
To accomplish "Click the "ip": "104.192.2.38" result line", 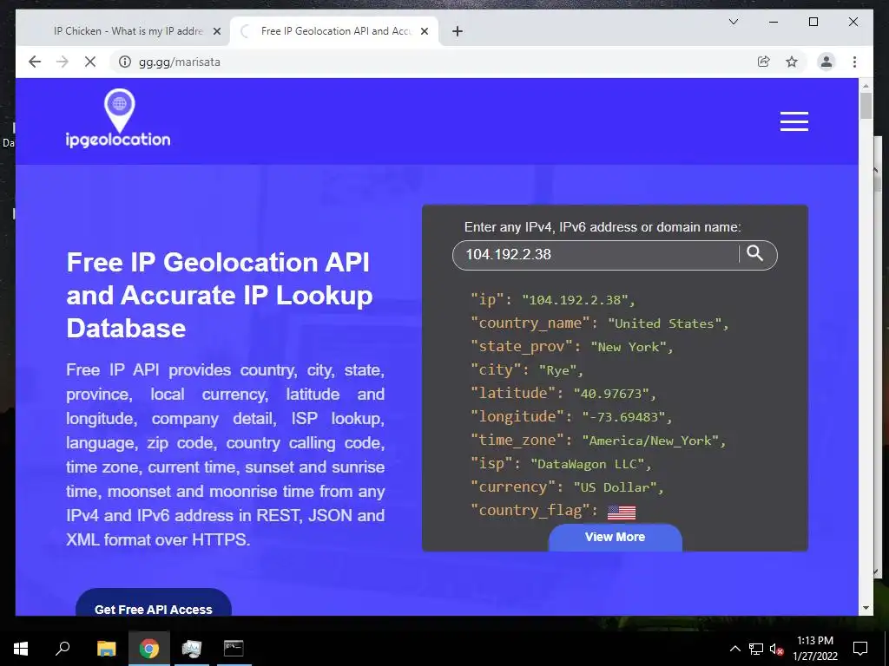I will [x=553, y=299].
